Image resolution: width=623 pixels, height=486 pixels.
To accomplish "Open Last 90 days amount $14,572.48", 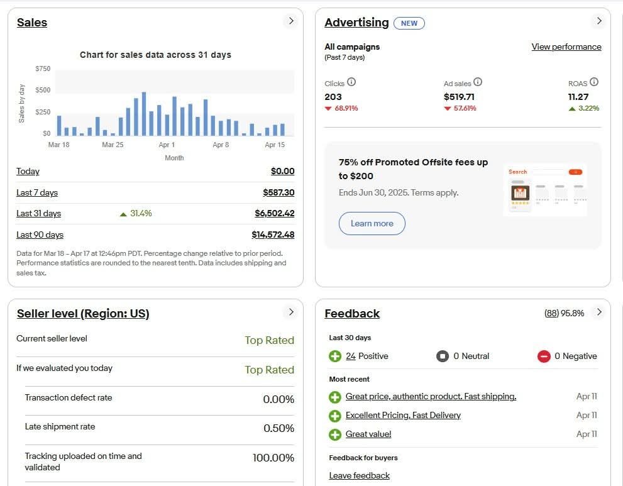I will [273, 235].
